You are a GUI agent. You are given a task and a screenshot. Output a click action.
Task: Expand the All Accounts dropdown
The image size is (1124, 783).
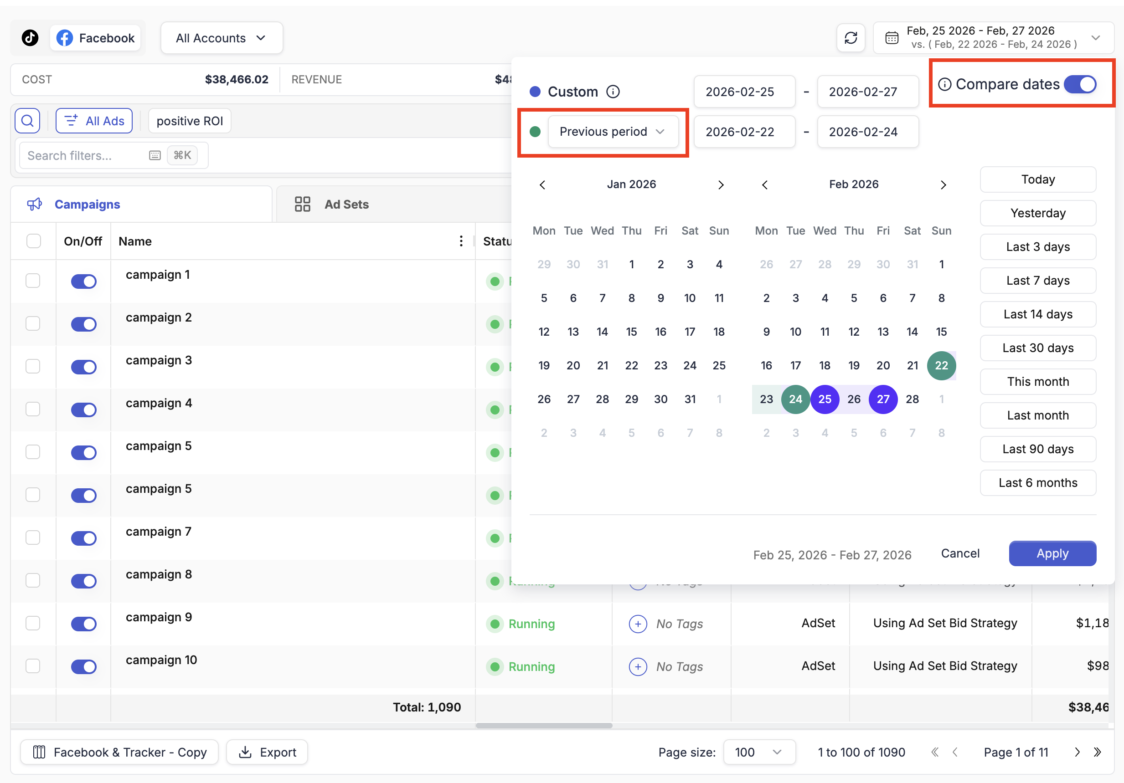coord(221,38)
